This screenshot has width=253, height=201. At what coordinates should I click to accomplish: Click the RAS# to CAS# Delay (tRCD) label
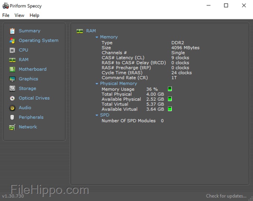[x=134, y=63]
